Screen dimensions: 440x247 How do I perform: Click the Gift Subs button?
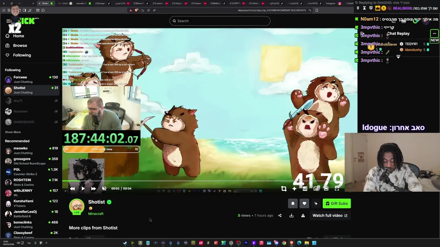[x=337, y=203]
